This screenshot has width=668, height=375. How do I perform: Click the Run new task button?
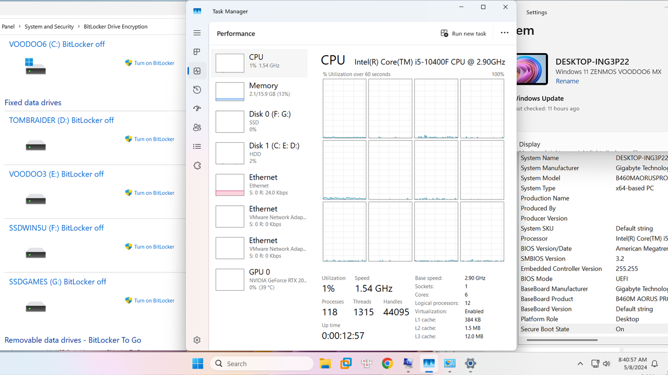[463, 33]
